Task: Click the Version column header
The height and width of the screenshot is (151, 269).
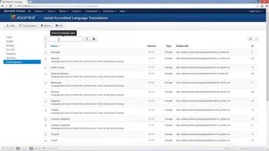Action: click(x=151, y=46)
